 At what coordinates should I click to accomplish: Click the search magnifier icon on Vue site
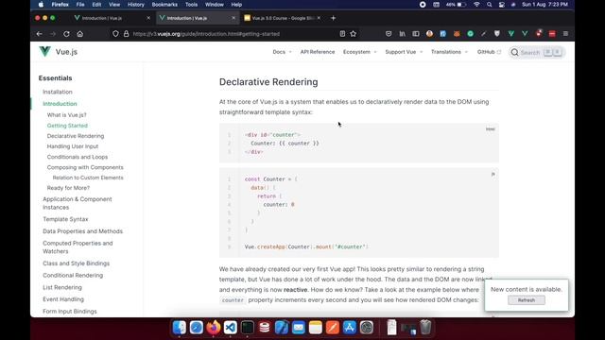point(514,52)
